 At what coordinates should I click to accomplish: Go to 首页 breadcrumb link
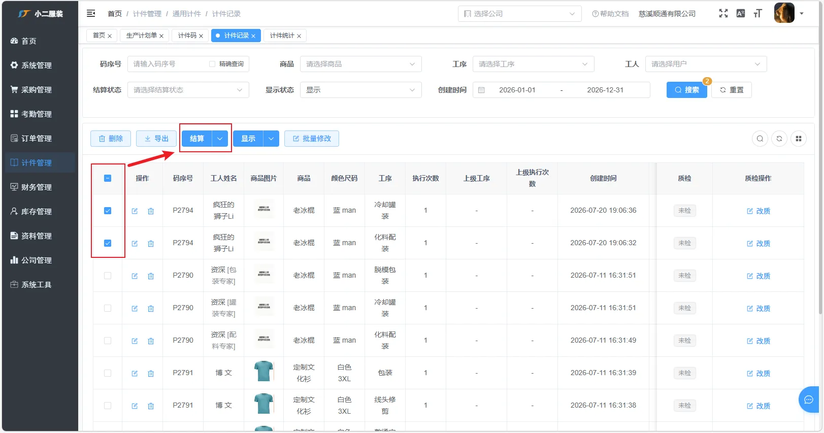[115, 14]
